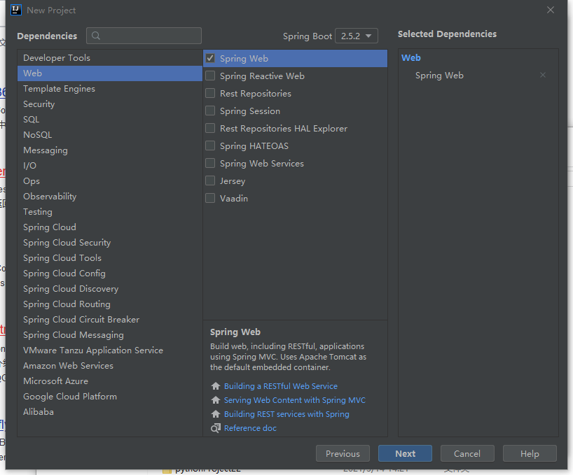
Task: Tick the Spring Session checkbox
Action: [x=210, y=111]
